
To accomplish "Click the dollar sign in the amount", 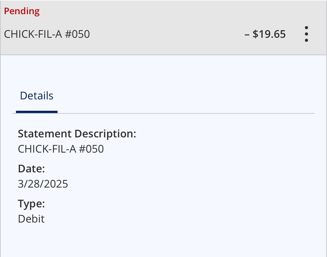I will coord(255,34).
